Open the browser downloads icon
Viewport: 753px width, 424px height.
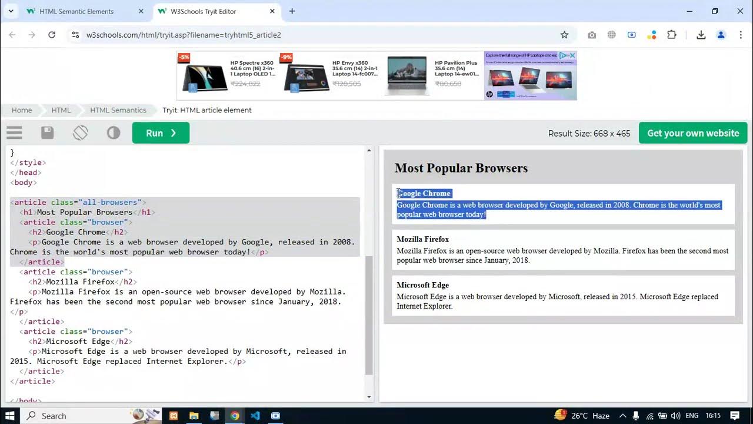tap(701, 35)
